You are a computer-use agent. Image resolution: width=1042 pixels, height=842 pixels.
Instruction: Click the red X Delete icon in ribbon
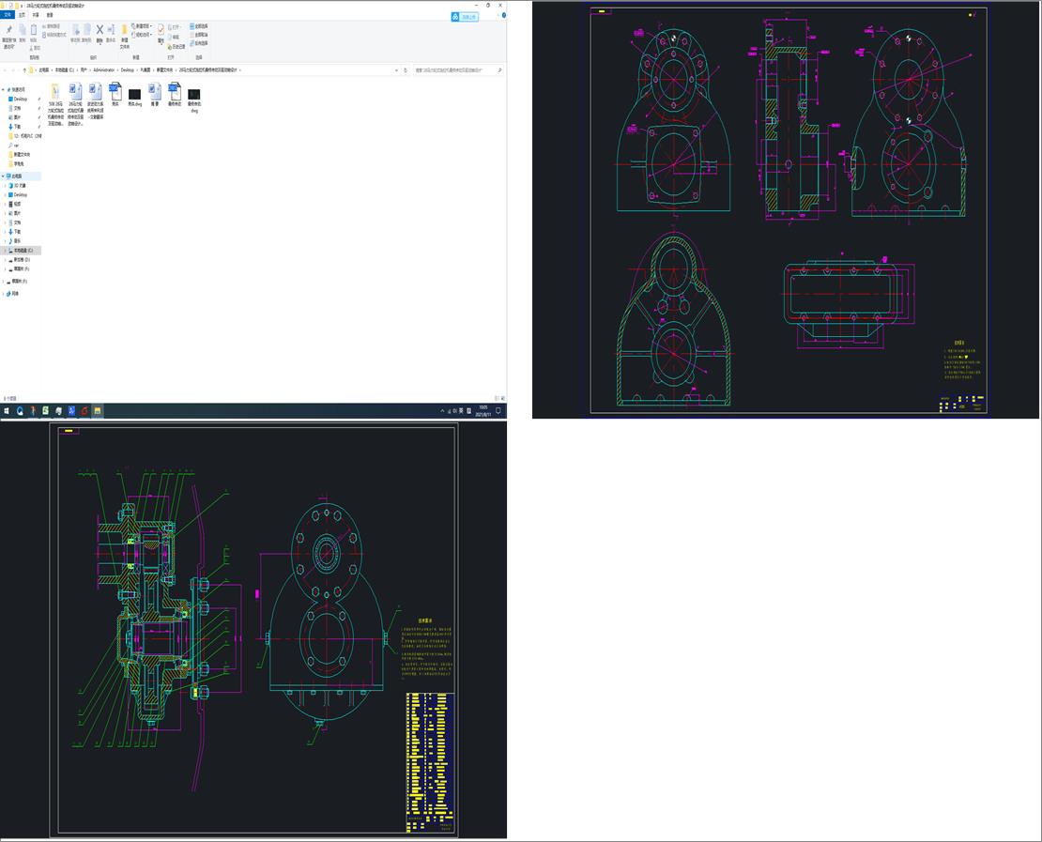100,31
